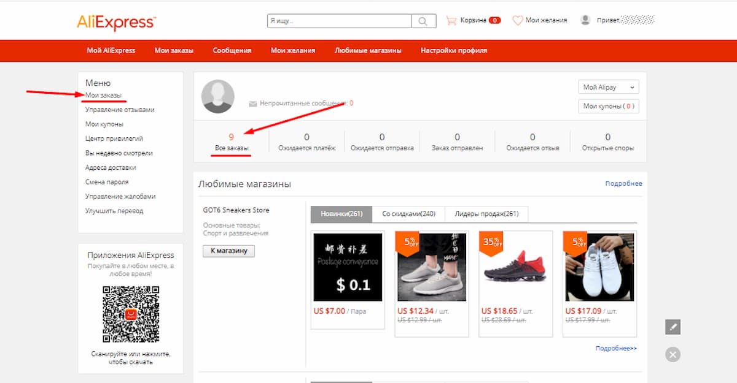737x383 pixels.
Task: Open Мои заказы in red navigation bar
Action: 174,50
